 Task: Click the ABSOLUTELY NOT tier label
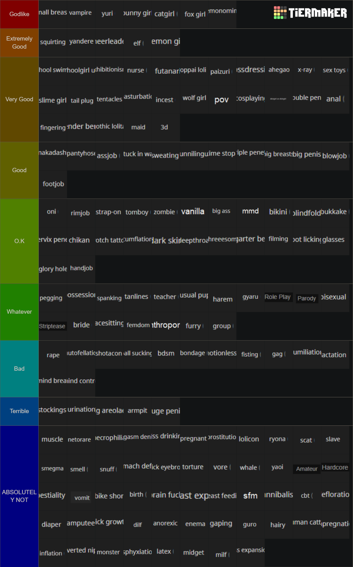[19, 496]
